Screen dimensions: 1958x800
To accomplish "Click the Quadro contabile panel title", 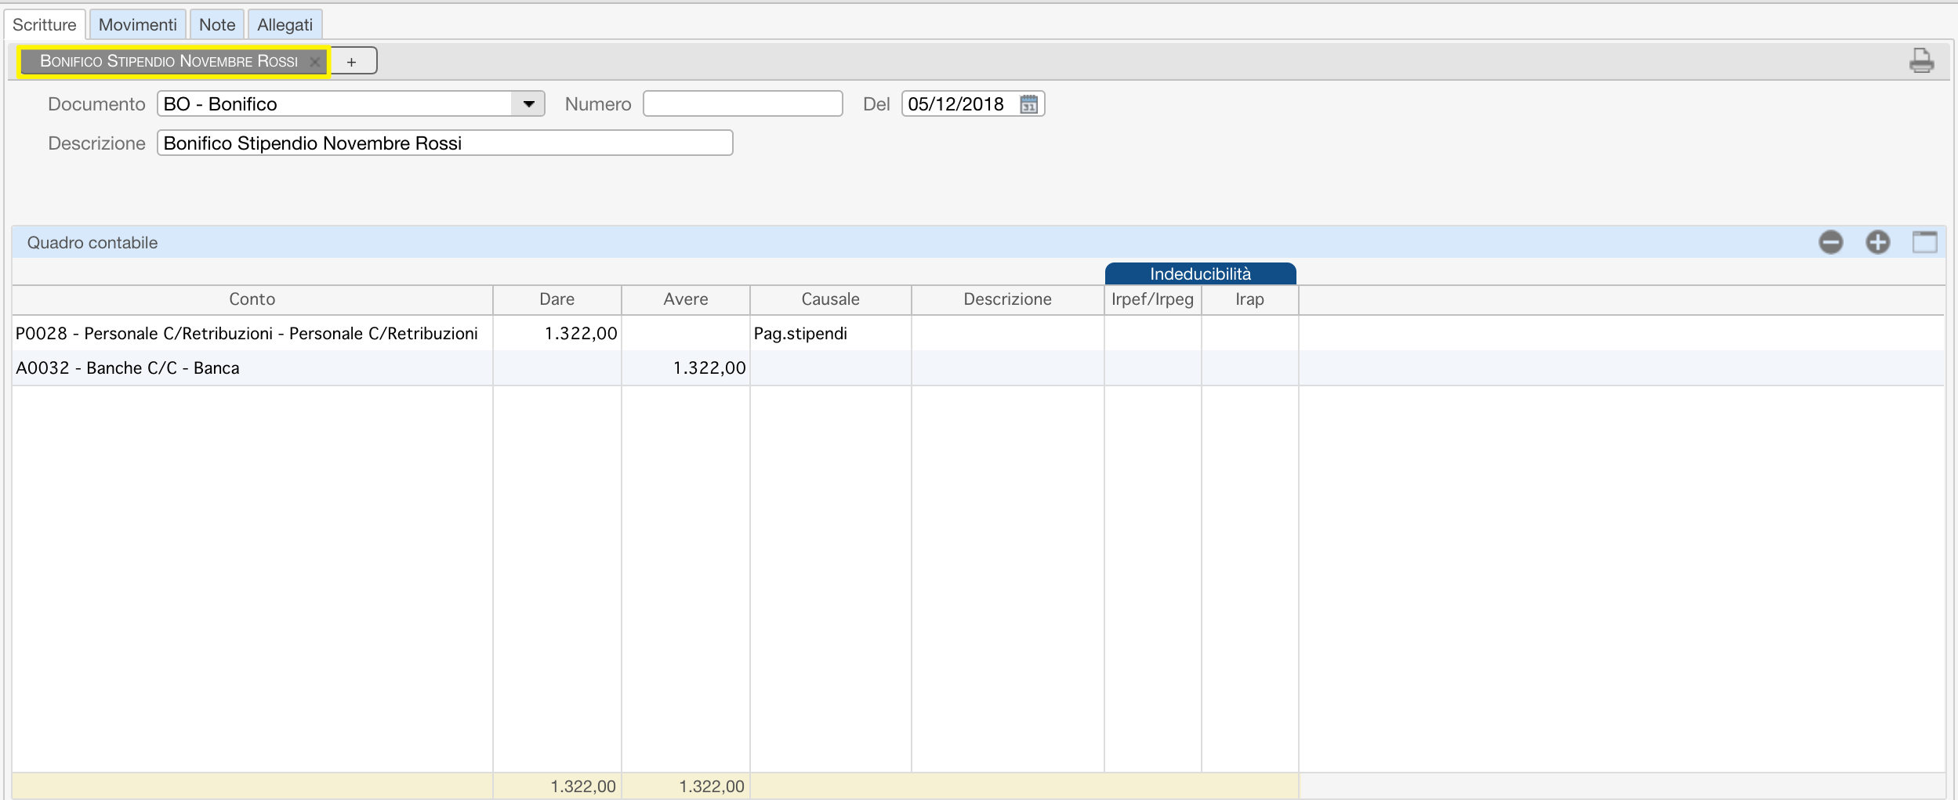I will [x=92, y=243].
